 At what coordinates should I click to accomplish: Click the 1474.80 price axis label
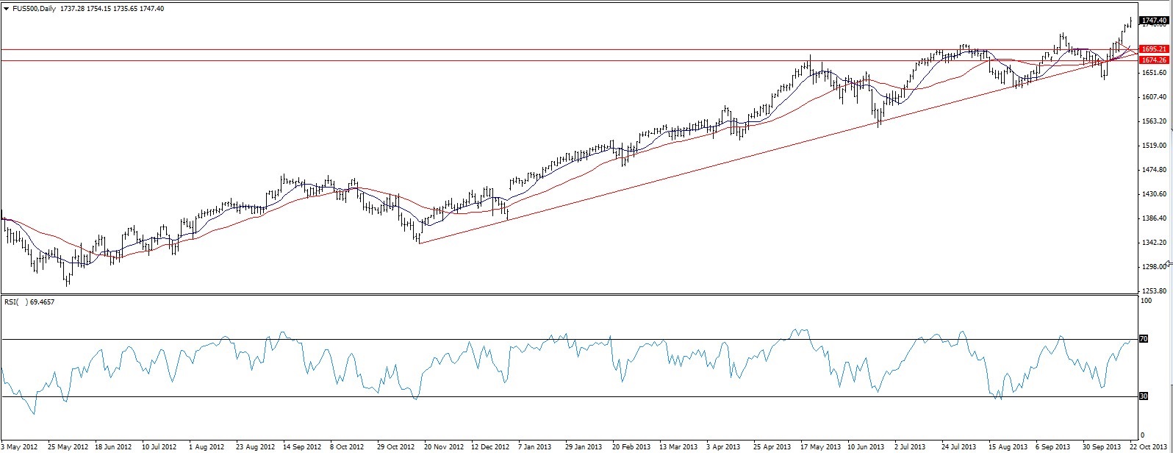tap(1155, 170)
